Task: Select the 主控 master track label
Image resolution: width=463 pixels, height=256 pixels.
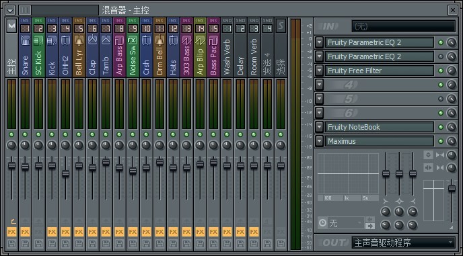Action: pyautogui.click(x=11, y=67)
